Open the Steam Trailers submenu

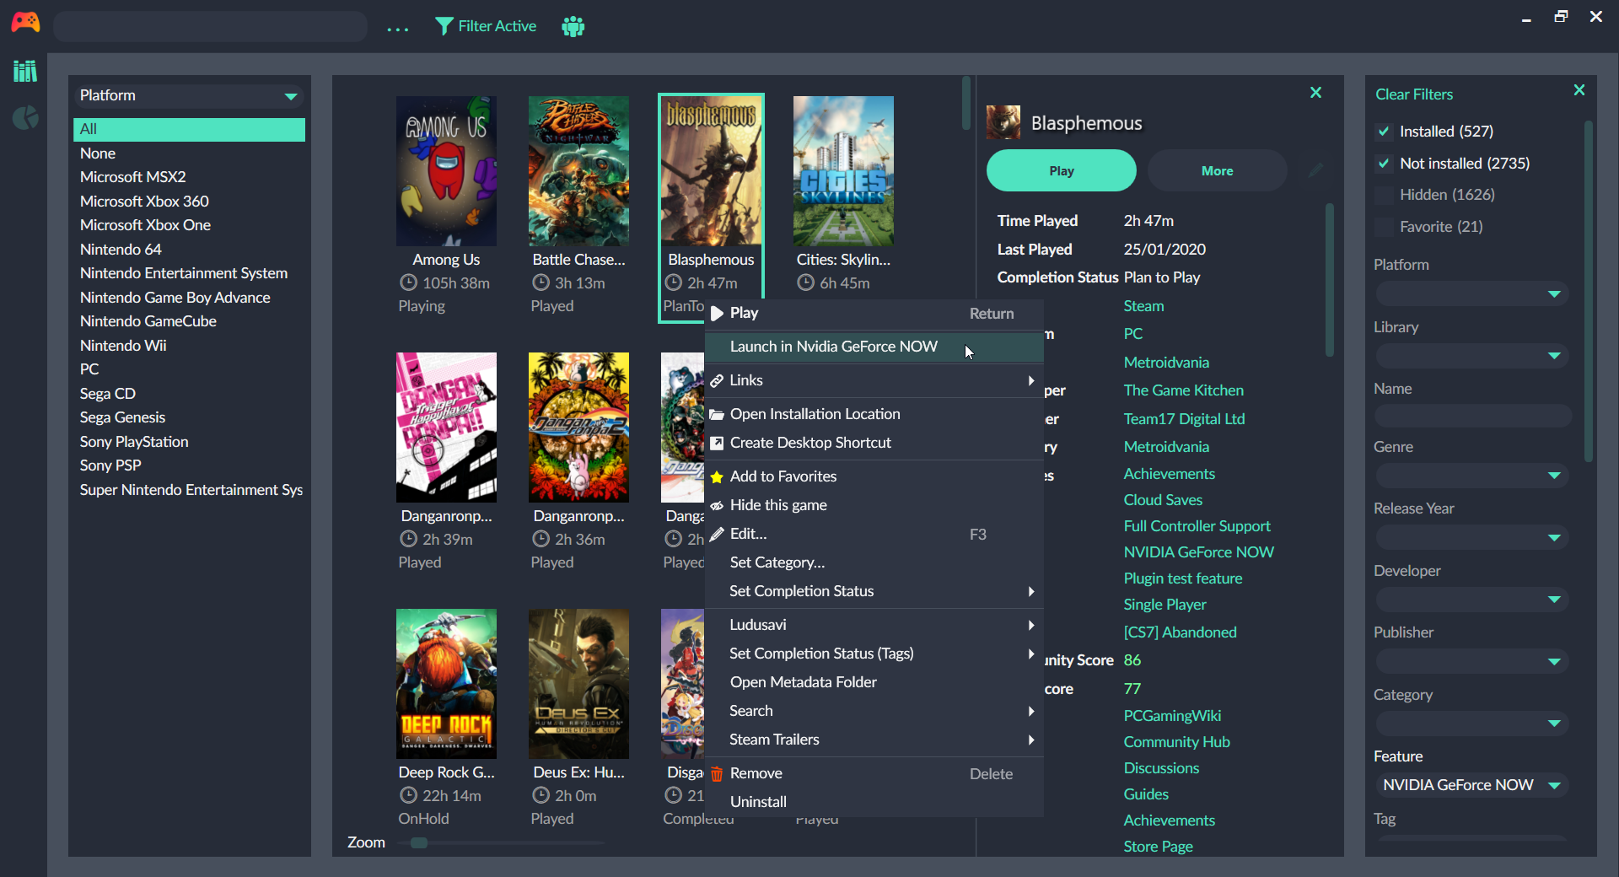(874, 740)
